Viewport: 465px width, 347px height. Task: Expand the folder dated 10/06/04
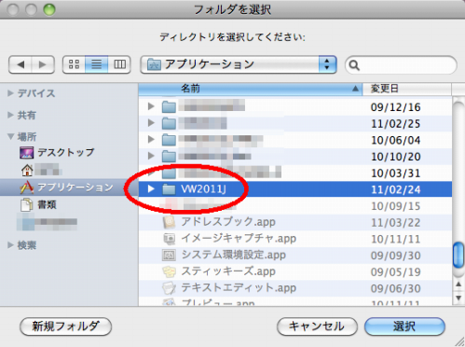pos(151,139)
